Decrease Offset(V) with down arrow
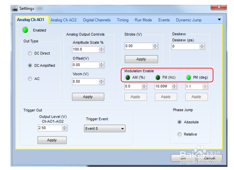Screen dimensions: 234x170 102,67
